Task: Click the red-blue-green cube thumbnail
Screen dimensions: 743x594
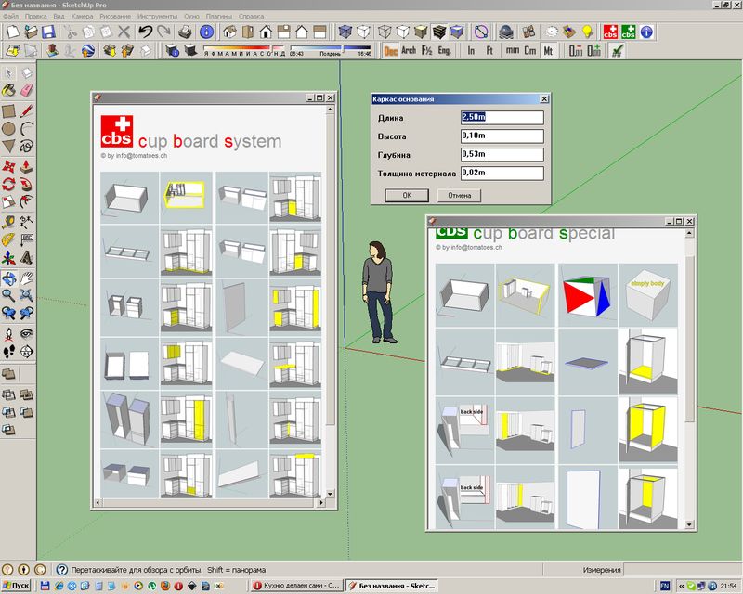Action: tap(587, 295)
